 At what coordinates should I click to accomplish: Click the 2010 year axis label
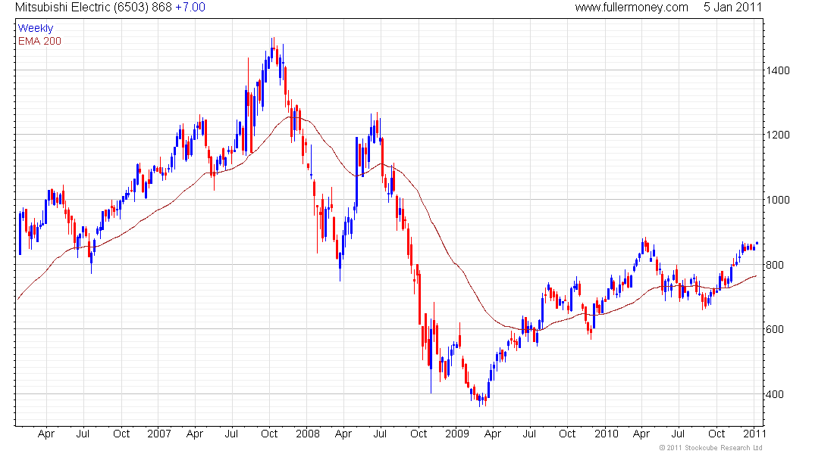click(x=607, y=434)
